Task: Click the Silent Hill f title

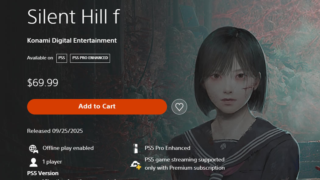Action: click(x=73, y=17)
